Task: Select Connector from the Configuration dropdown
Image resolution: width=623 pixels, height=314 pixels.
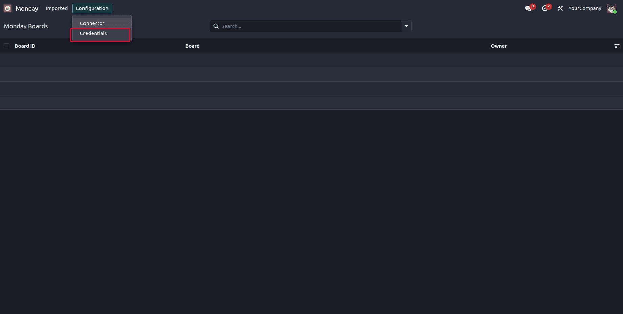Action: [102, 23]
